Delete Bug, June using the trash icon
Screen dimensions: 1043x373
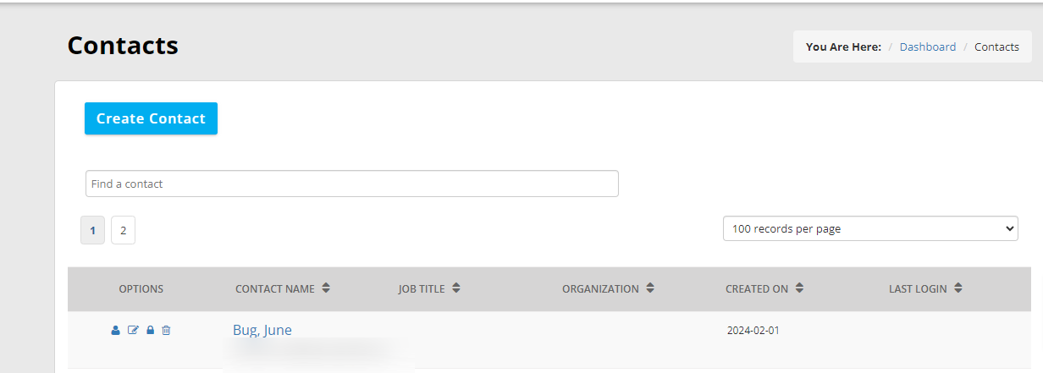point(166,330)
